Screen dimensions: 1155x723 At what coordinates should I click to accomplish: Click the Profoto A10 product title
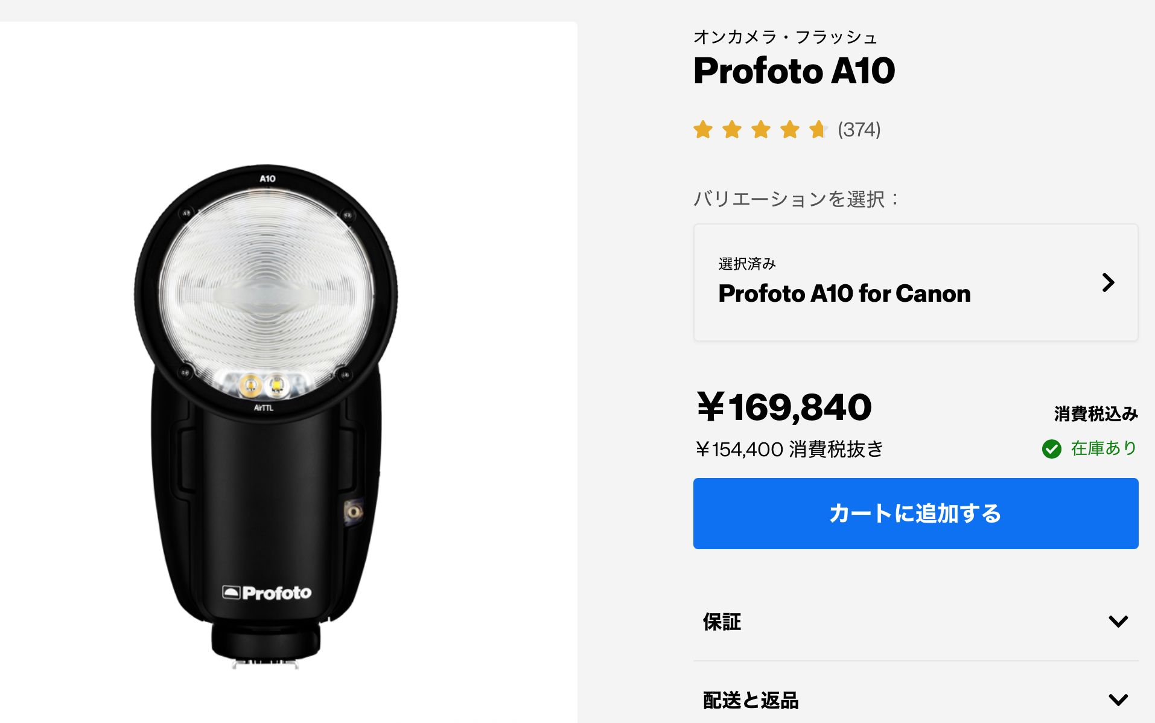pos(794,71)
